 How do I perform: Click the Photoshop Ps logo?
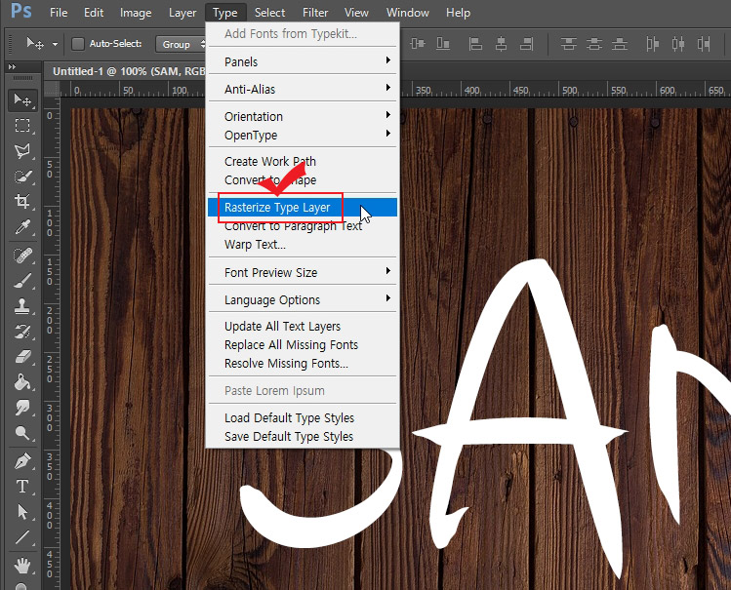pos(21,11)
